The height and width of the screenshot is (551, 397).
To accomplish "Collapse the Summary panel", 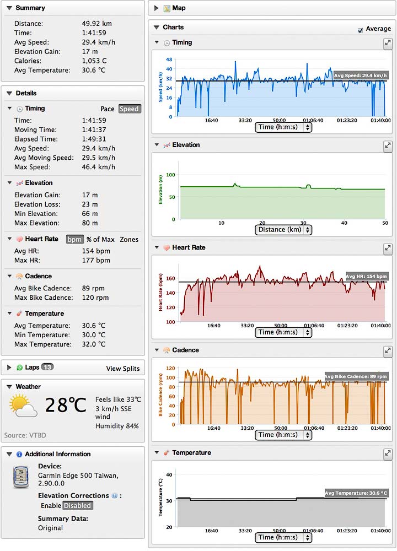I will pyautogui.click(x=9, y=8).
